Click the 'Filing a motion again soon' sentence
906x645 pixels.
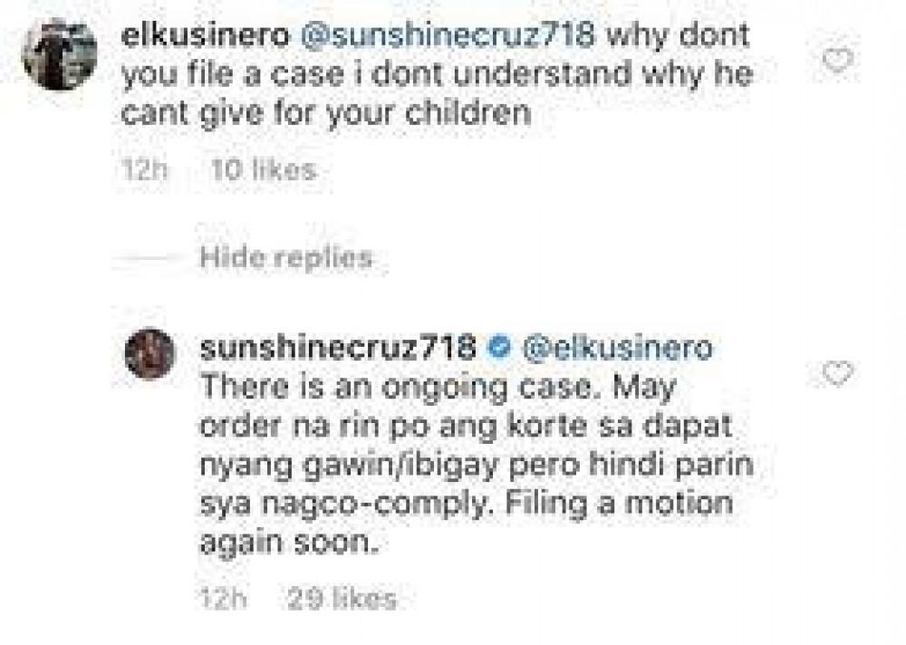(x=467, y=523)
